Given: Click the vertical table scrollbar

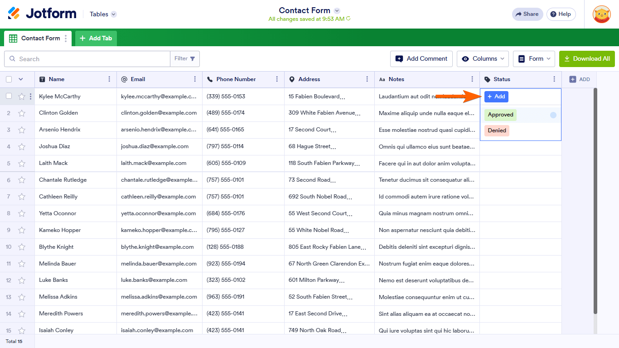Looking at the screenshot, I should point(595,201).
